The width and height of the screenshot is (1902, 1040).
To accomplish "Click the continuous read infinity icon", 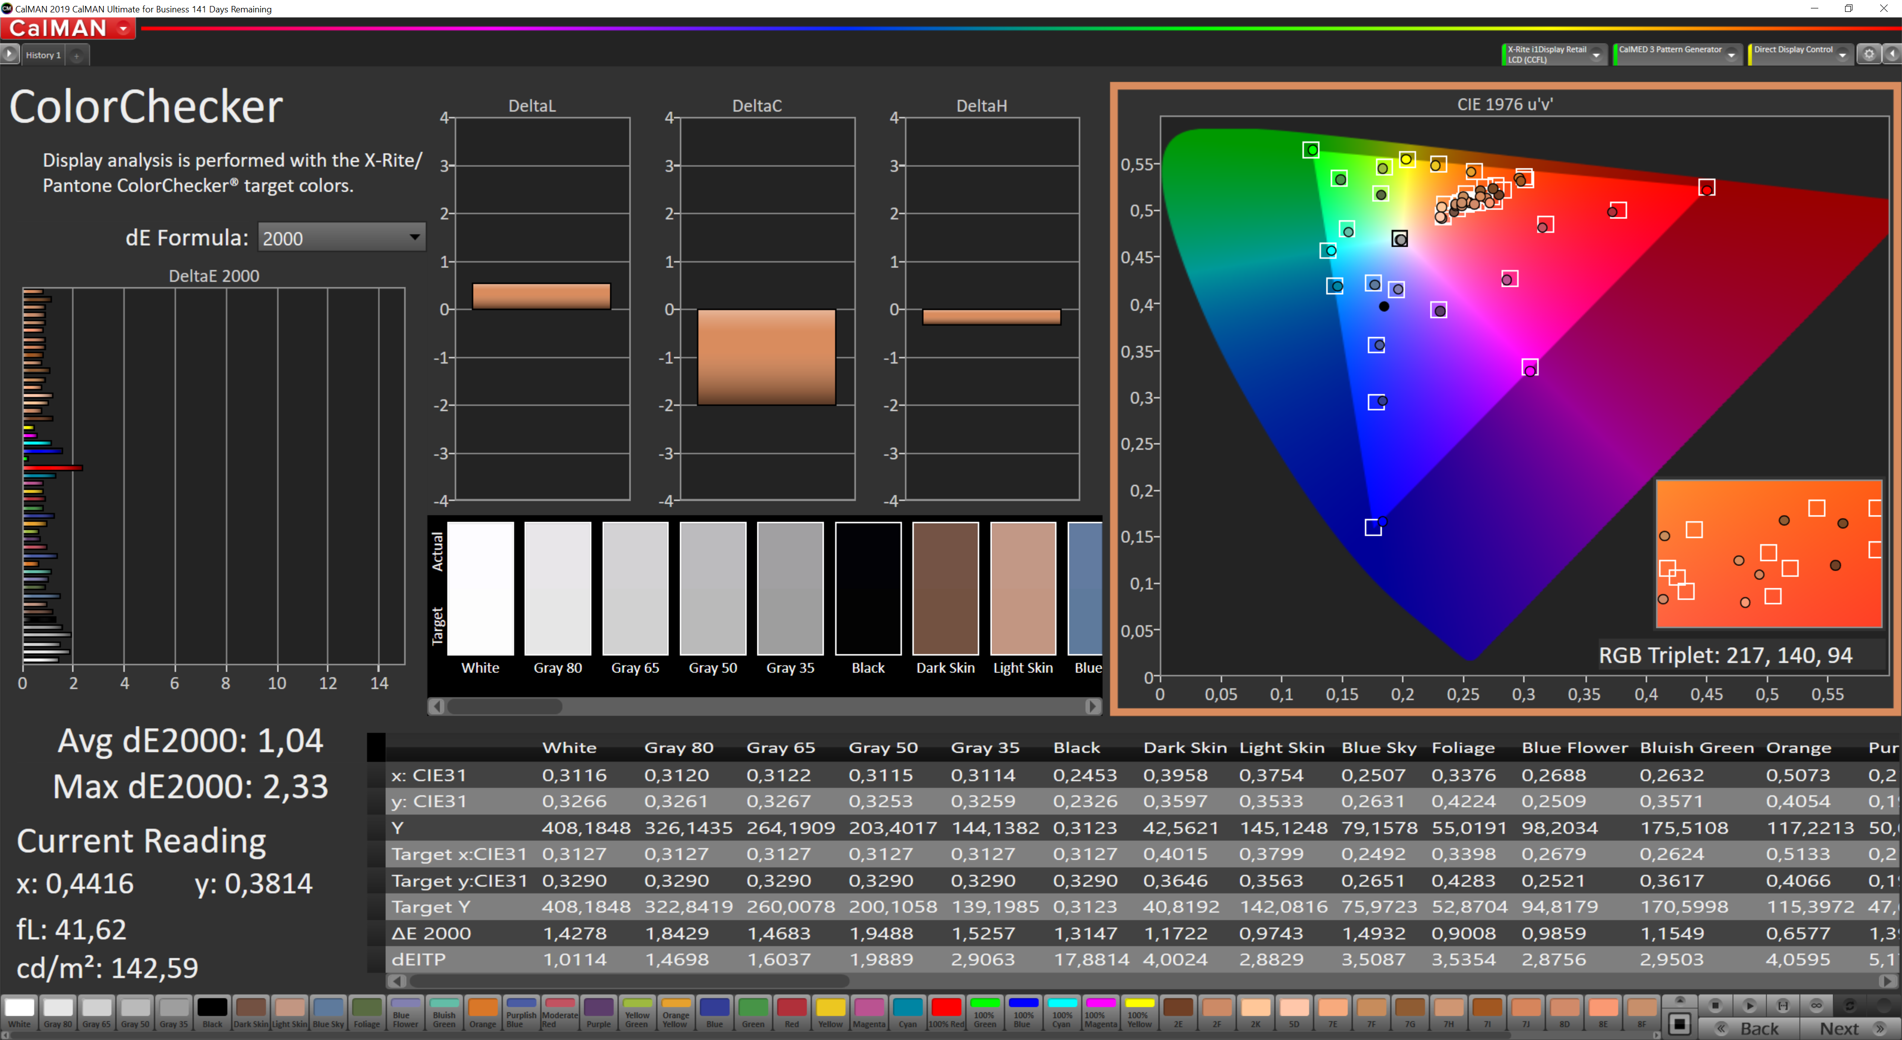I will (x=1816, y=1005).
